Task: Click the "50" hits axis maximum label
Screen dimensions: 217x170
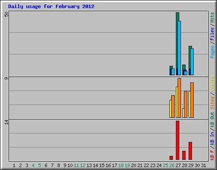Action: [x=6, y=14]
